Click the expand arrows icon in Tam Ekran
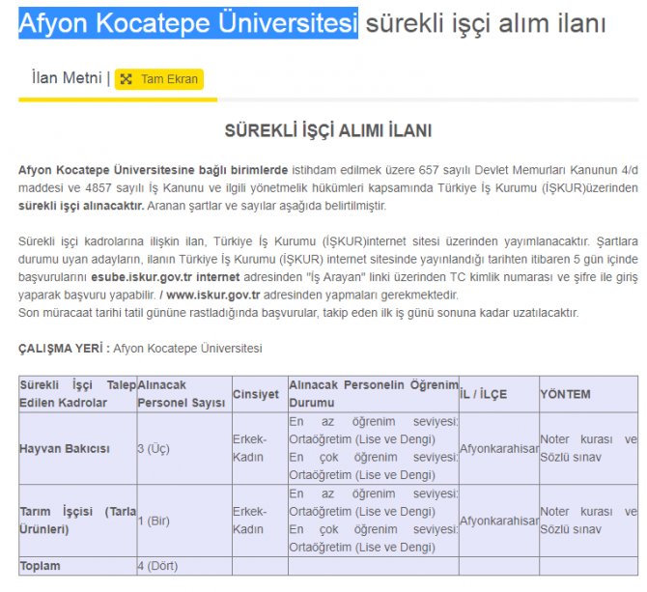This screenshot has height=592, width=647. tap(127, 79)
